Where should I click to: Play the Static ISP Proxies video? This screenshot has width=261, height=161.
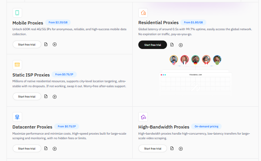click(x=55, y=96)
